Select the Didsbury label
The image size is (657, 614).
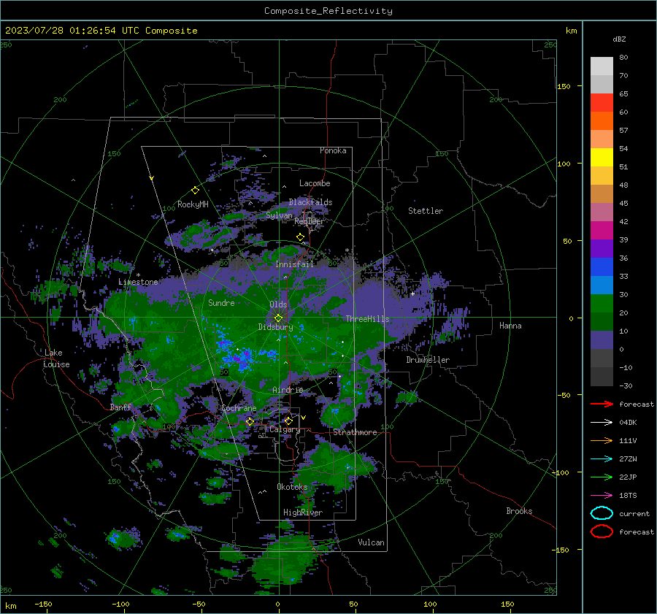(x=276, y=327)
